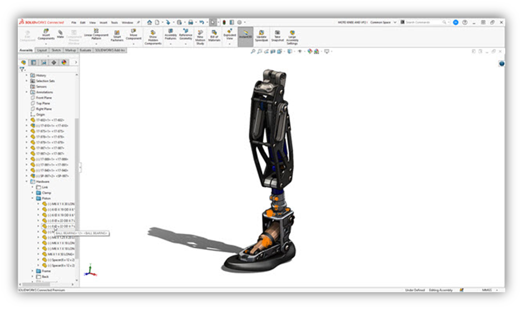Create a New Motion Study
This screenshot has width=523, height=310.
point(200,37)
